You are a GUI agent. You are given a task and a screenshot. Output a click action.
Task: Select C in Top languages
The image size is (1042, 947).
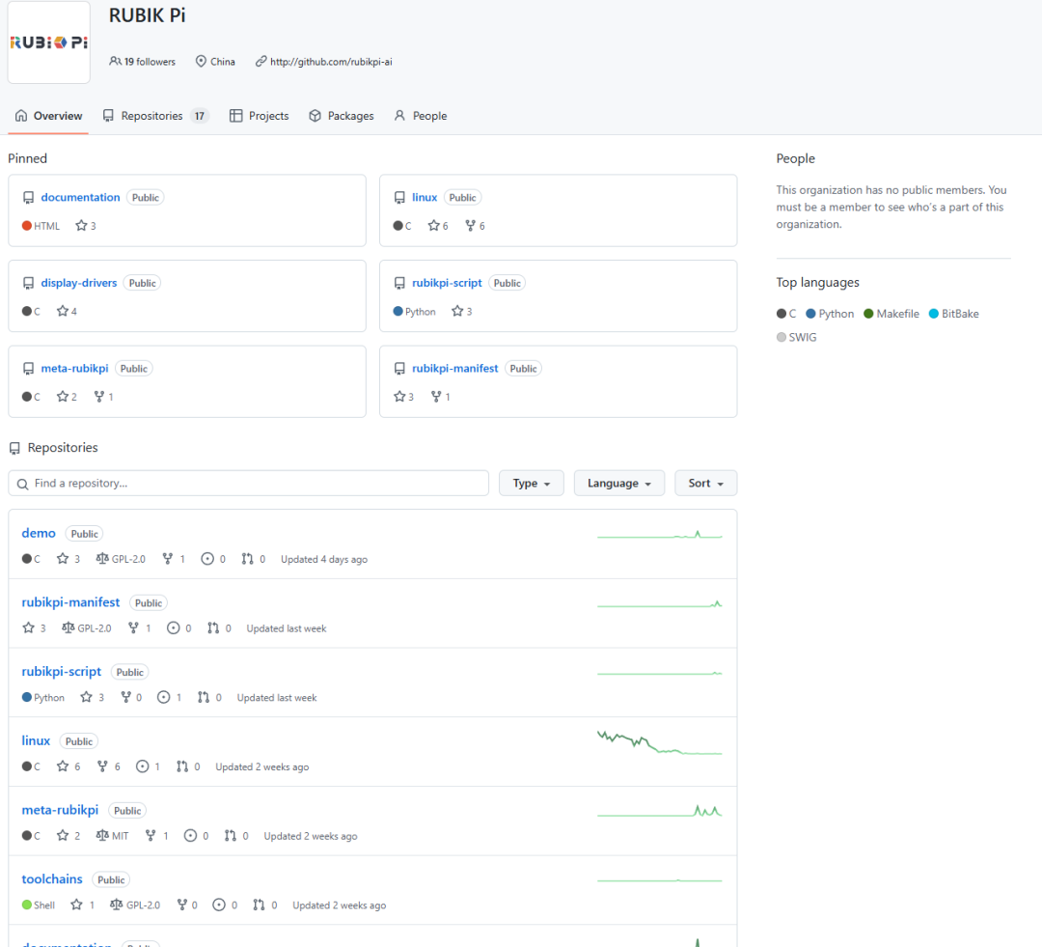coord(787,313)
